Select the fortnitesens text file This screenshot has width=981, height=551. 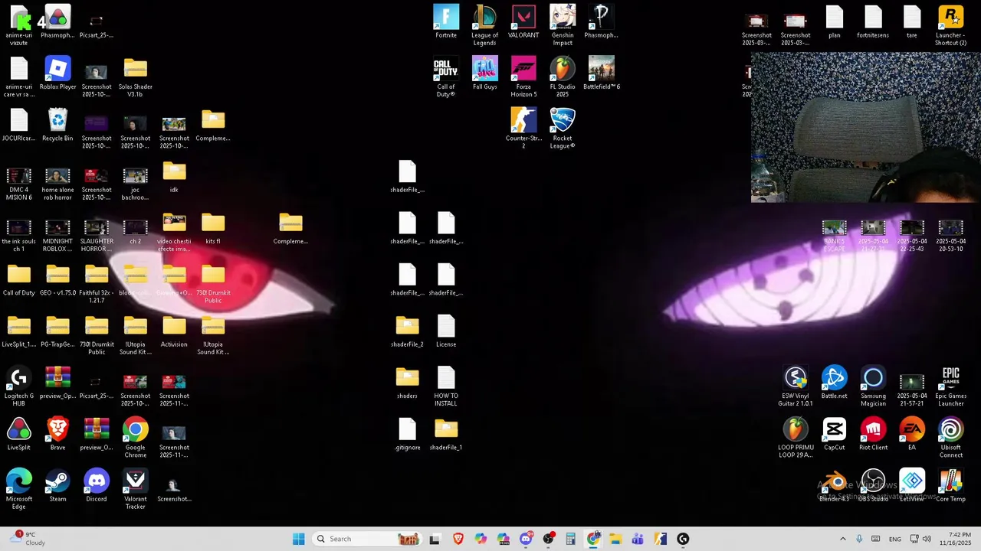tap(873, 21)
